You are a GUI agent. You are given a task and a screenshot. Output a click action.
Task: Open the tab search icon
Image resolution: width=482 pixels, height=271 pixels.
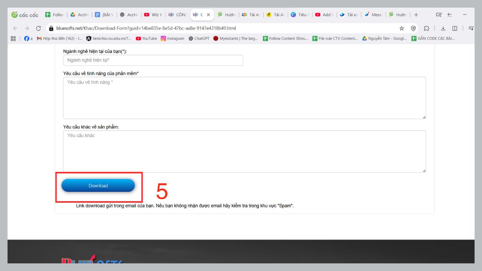pos(439,15)
